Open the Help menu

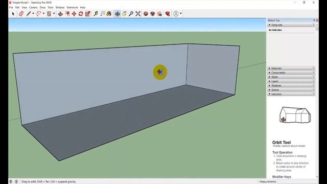click(x=83, y=7)
